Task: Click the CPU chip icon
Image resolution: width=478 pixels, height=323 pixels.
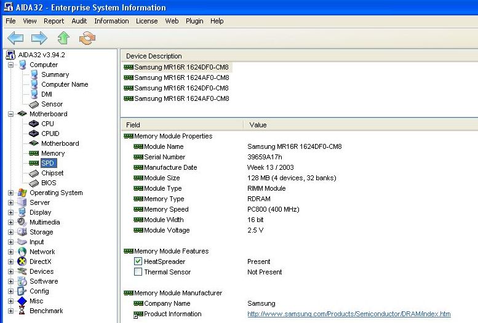Action: click(34, 124)
